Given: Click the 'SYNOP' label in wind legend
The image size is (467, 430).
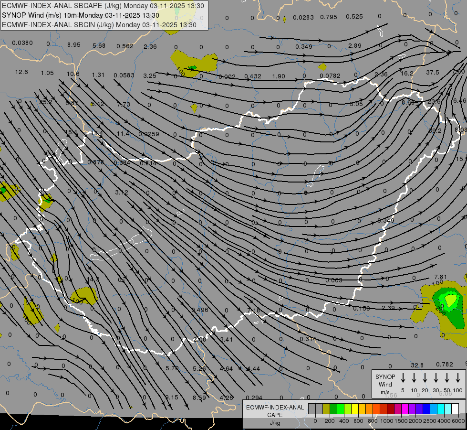Looking at the screenshot, I should click(x=385, y=376).
